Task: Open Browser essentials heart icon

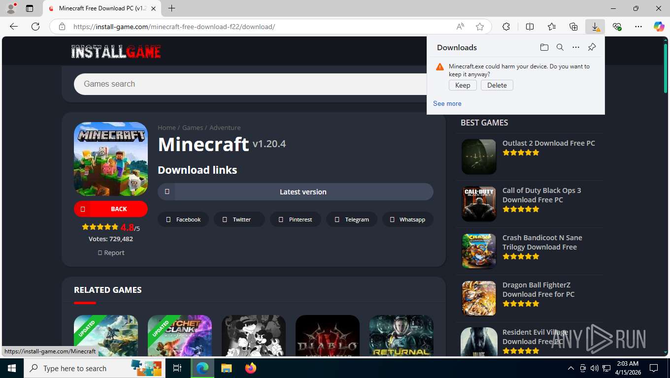Action: (617, 27)
